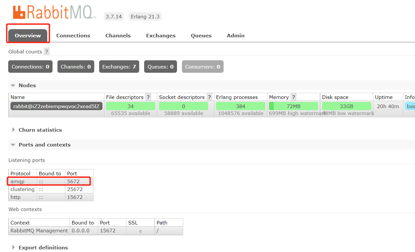
Task: Click the 20h 40m uptime value
Action: pos(388,106)
